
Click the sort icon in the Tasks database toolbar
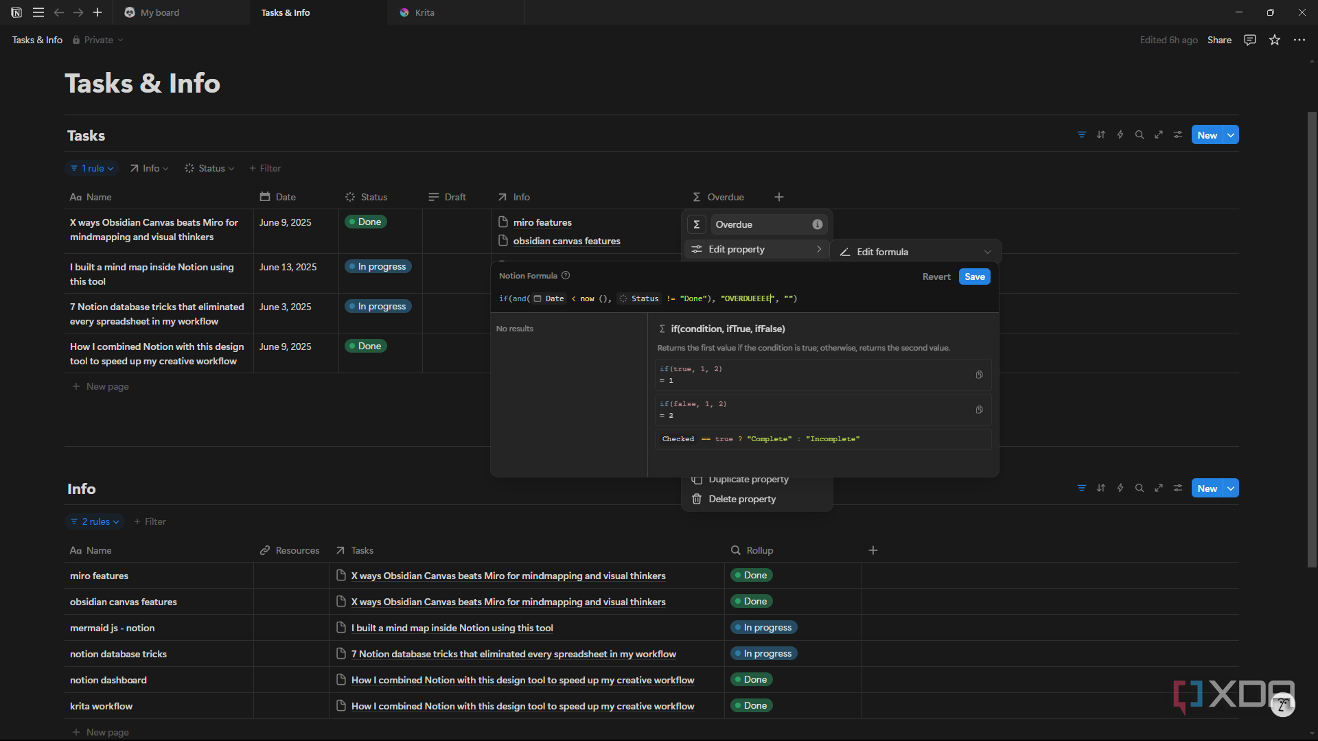click(x=1101, y=135)
